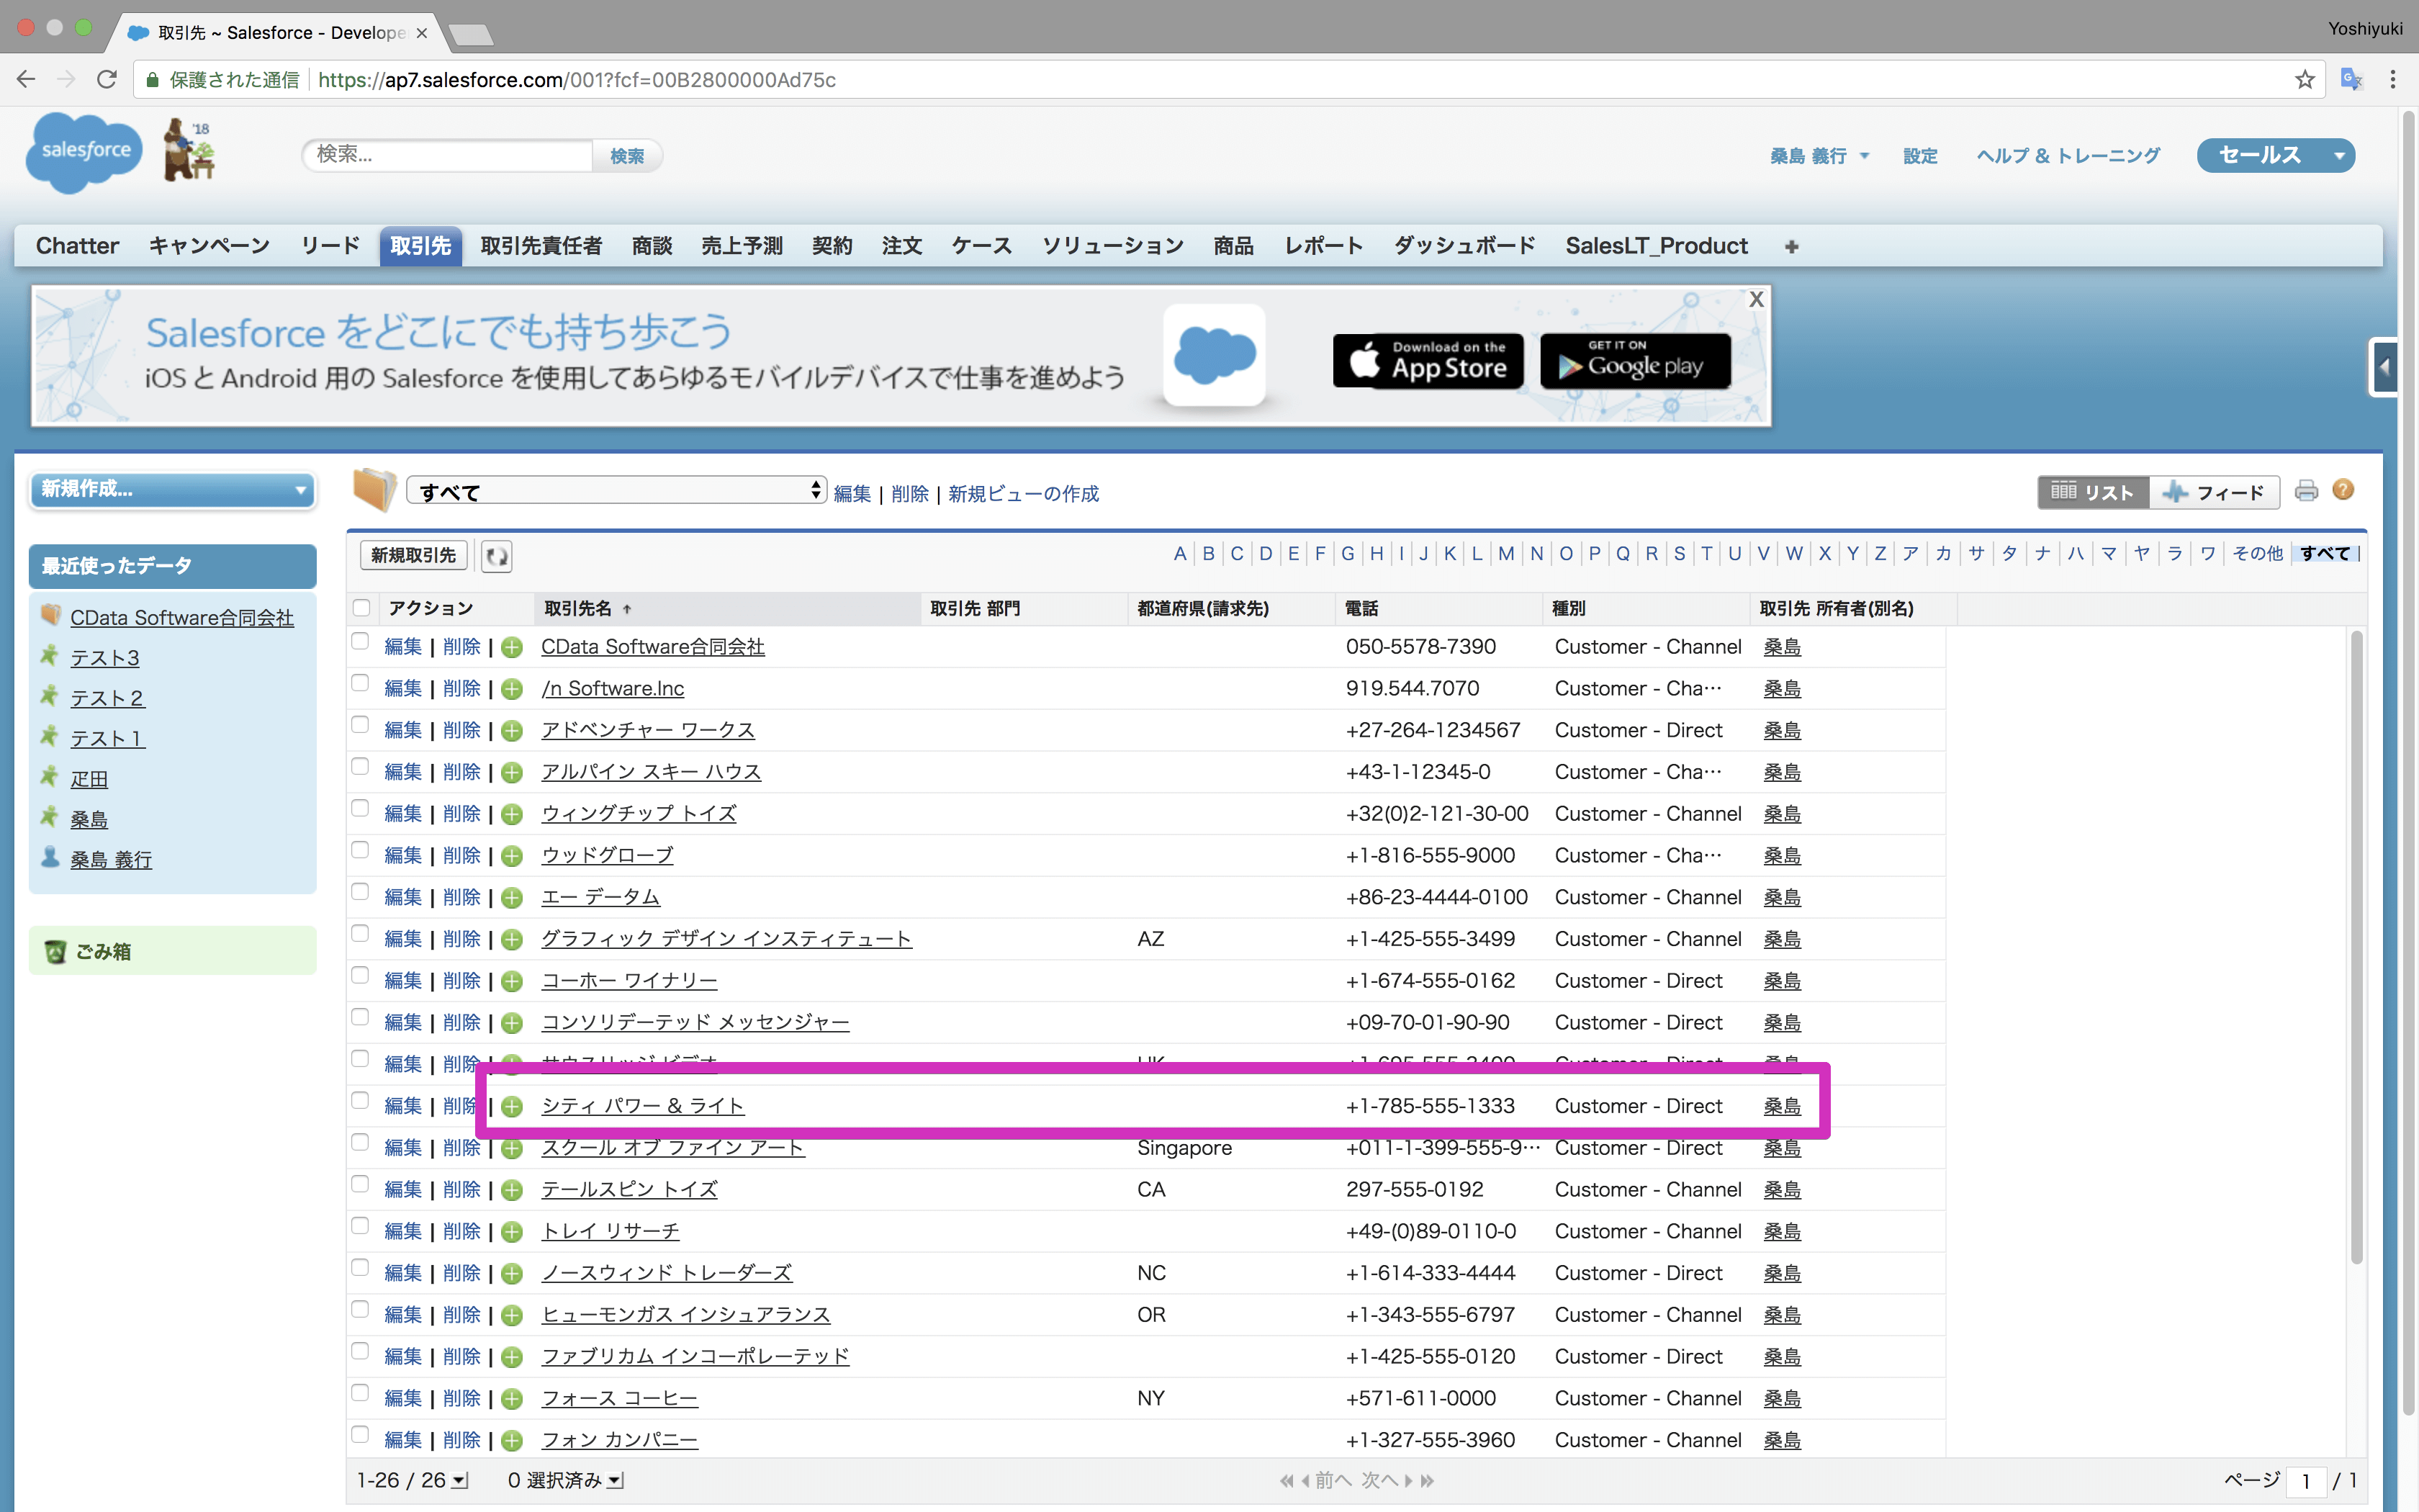
Task: Click the 検索 search button
Action: (x=627, y=156)
